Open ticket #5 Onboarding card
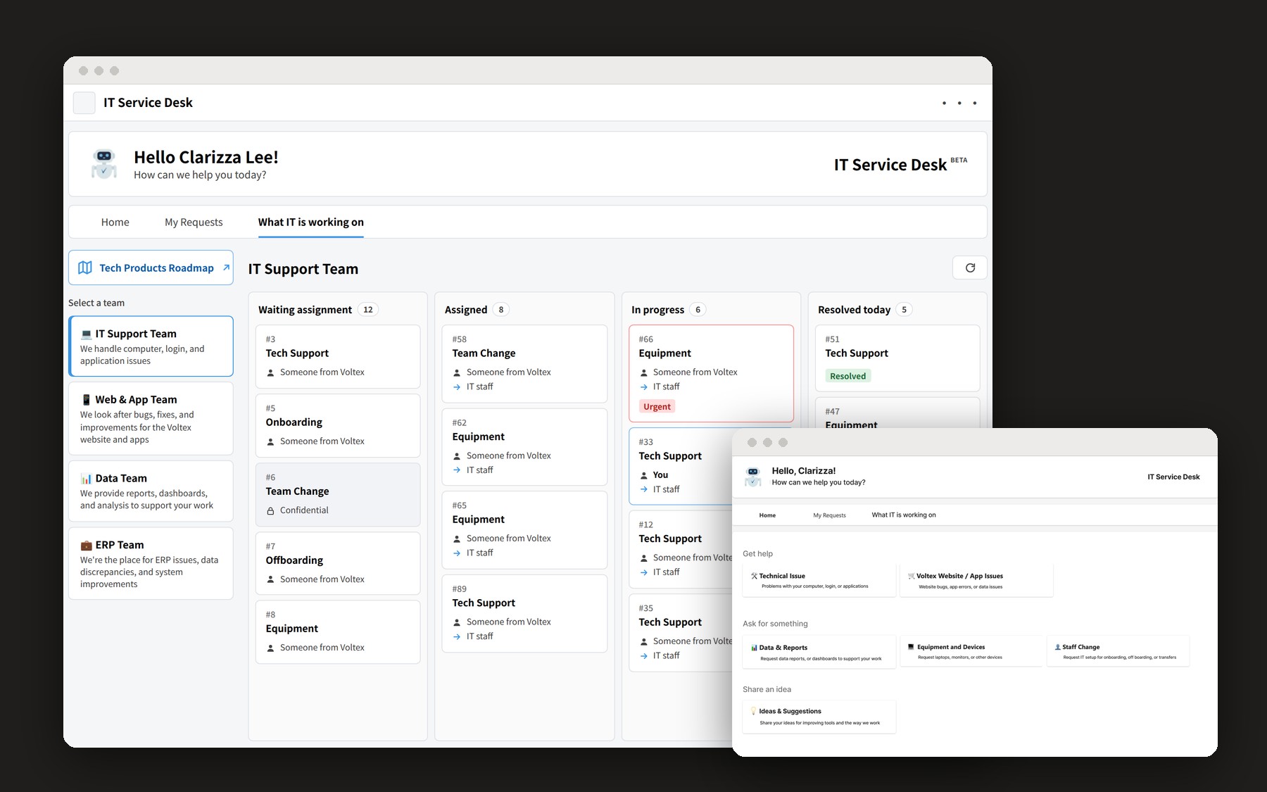The width and height of the screenshot is (1267, 792). 338,425
